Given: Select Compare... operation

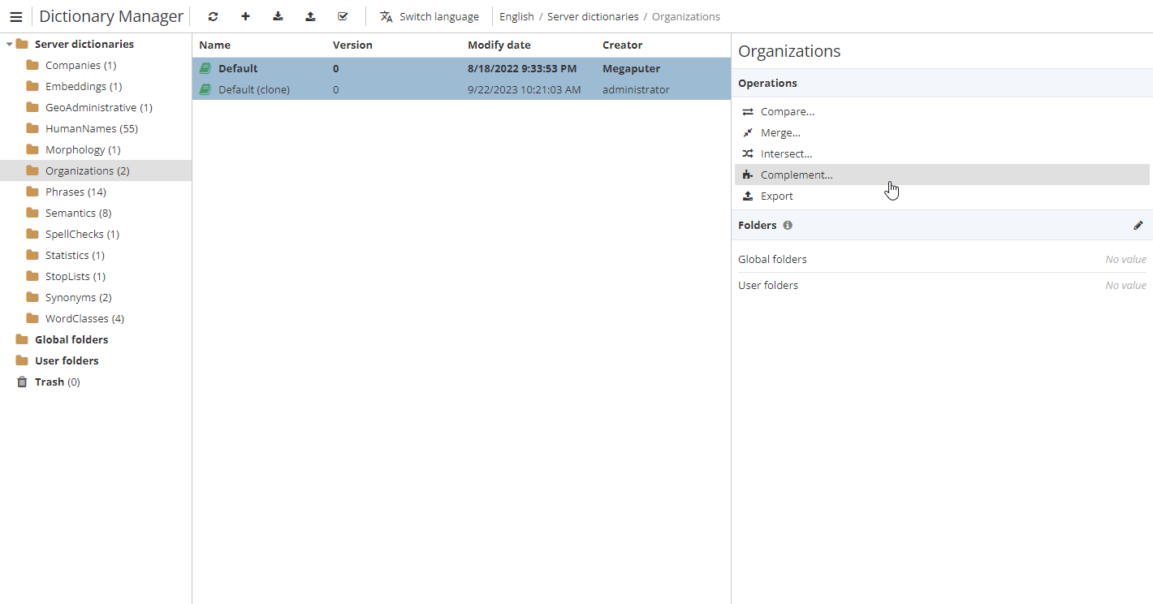Looking at the screenshot, I should pyautogui.click(x=787, y=112).
